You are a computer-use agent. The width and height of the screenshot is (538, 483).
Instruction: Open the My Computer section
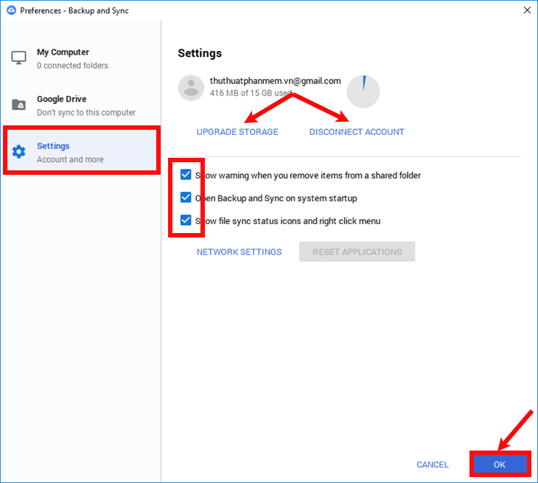point(82,58)
